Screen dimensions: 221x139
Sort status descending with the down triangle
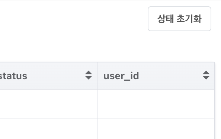pos(89,78)
